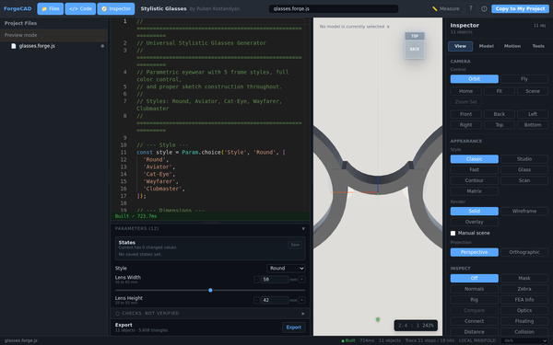Collapse the Parameters section arrow
553x345 pixels.
pyautogui.click(x=303, y=229)
